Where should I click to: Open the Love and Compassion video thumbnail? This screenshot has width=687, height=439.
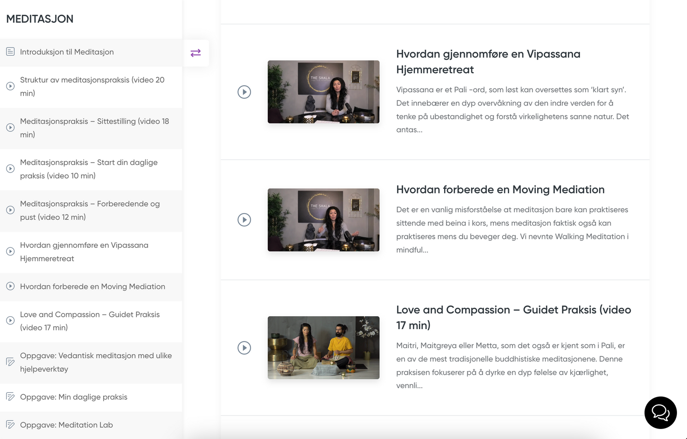(x=323, y=348)
